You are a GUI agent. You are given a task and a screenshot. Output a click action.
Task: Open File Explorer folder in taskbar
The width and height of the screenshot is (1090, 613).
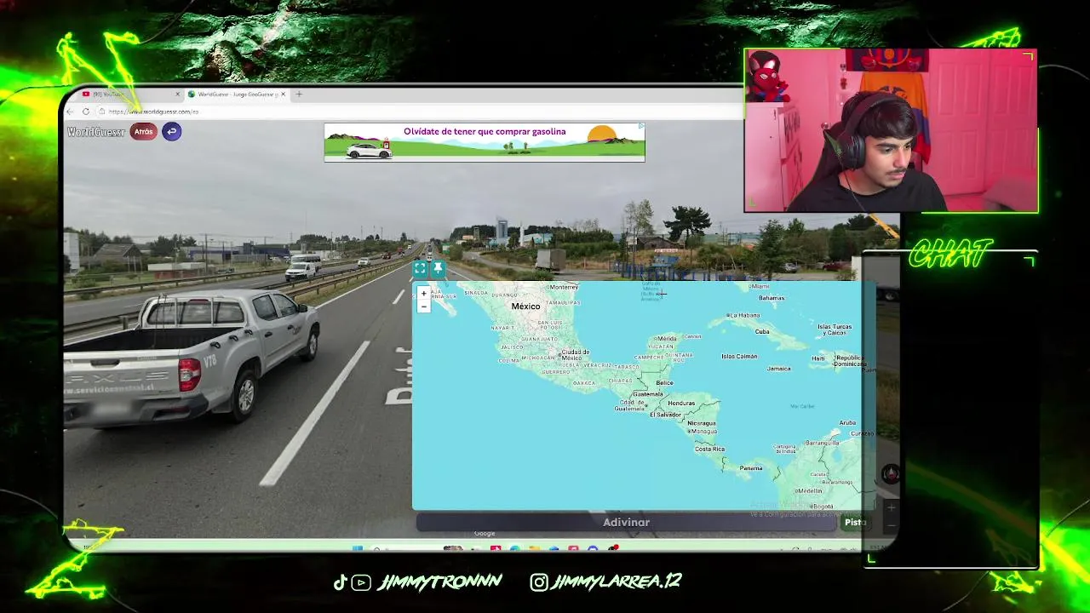(x=535, y=548)
